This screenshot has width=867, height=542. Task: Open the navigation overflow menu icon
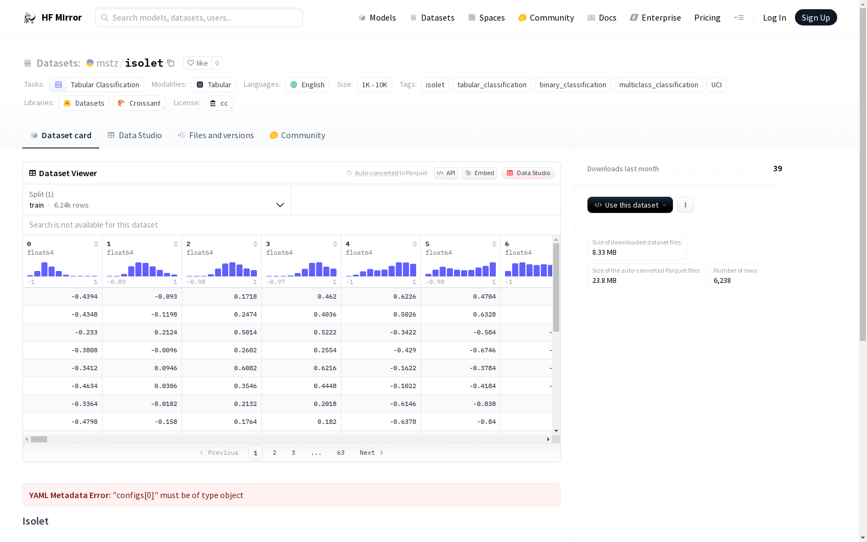tap(739, 17)
